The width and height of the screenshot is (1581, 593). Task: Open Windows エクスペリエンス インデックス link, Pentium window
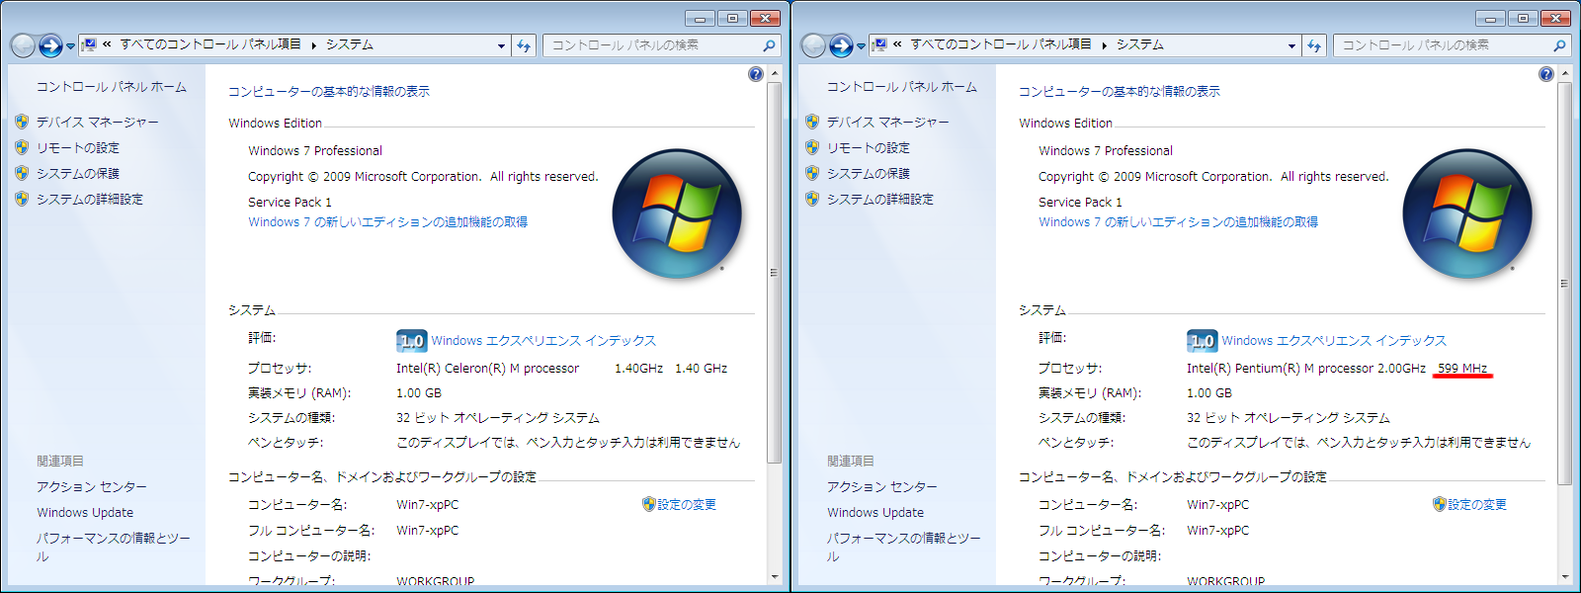[1334, 341]
